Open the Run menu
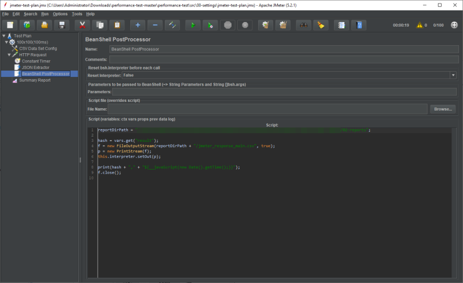Viewport: 463px width, 283px height. [45, 13]
